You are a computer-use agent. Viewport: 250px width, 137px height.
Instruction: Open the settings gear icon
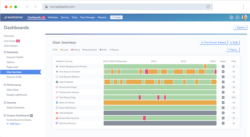[231, 17]
